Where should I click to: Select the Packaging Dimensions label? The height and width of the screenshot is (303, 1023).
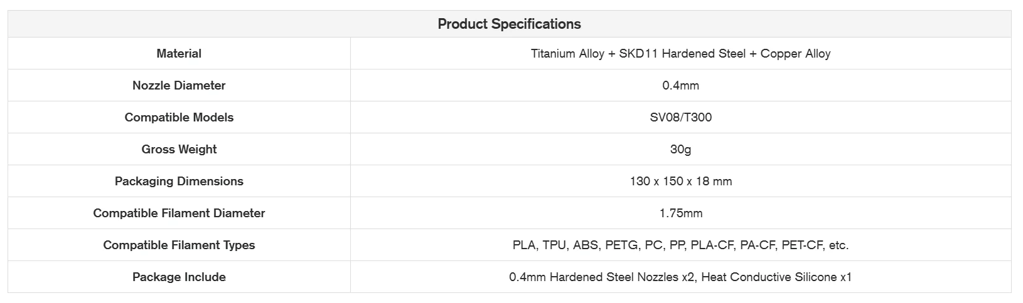(179, 182)
